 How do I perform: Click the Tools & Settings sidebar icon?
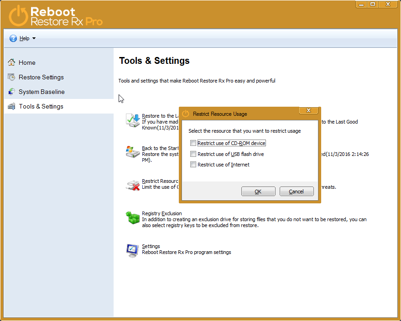click(x=11, y=106)
